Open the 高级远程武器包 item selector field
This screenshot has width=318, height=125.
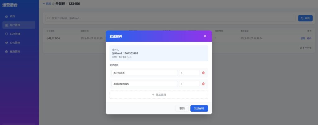pos(145,84)
